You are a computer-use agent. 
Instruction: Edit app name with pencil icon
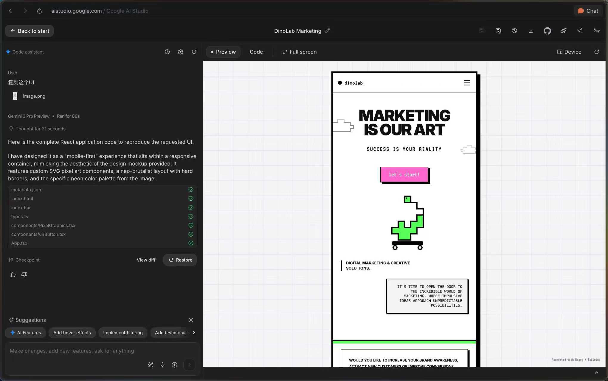[x=327, y=31]
